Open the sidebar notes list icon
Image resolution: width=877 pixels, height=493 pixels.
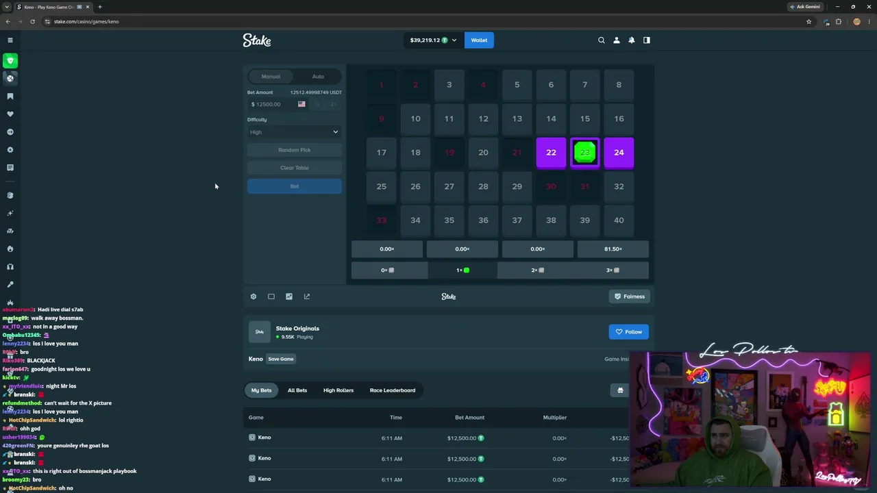point(10,168)
